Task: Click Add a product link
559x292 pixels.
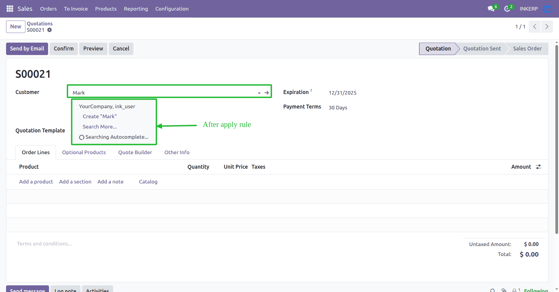Action: click(36, 182)
